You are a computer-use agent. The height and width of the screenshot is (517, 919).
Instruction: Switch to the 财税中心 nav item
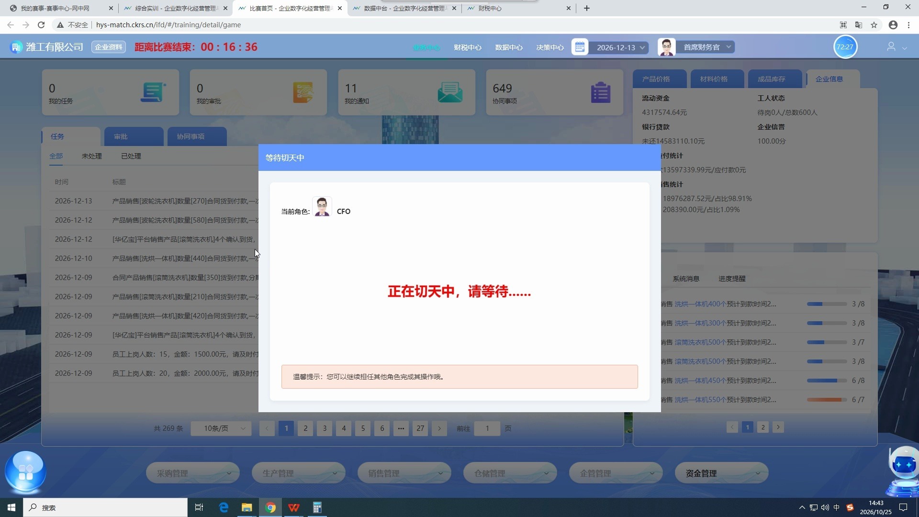coord(468,47)
